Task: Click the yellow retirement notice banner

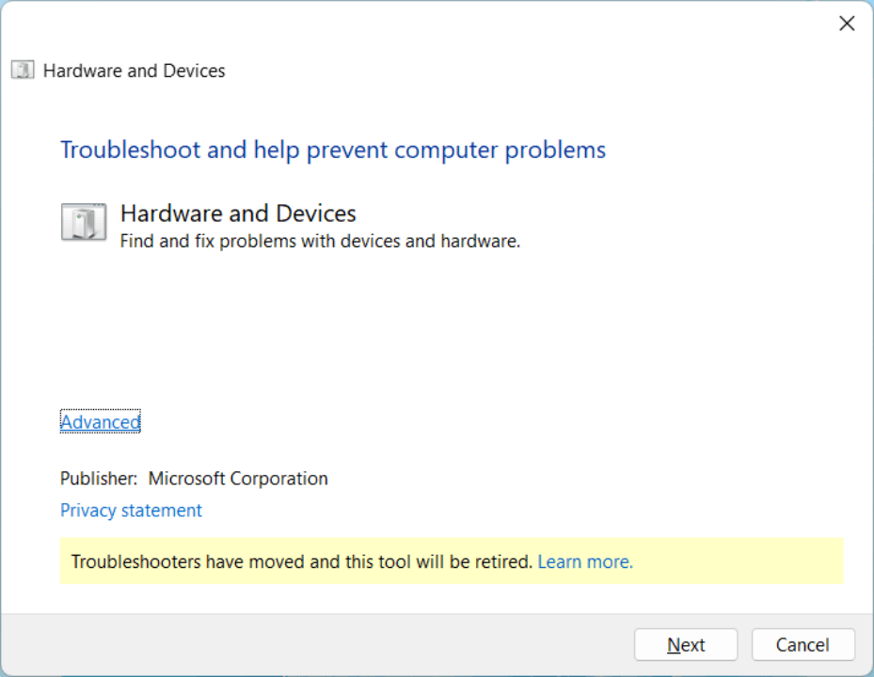Action: 452,561
